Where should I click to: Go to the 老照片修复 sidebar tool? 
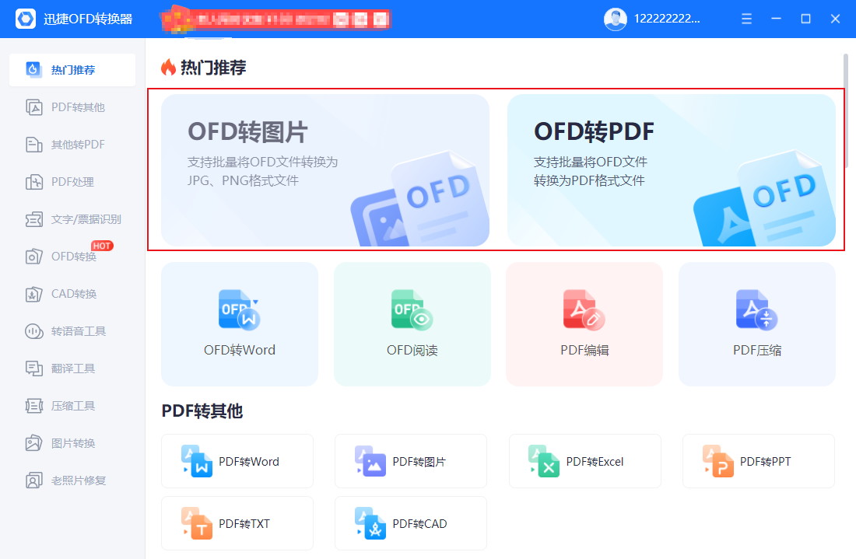pos(72,480)
